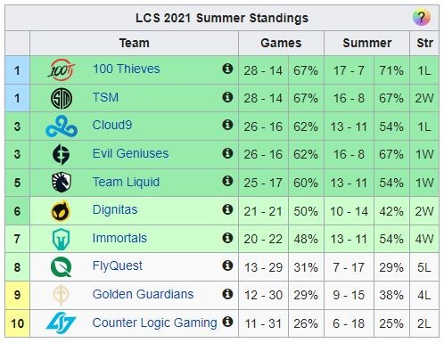Click the Summer column header
The image size is (444, 343).
(366, 43)
